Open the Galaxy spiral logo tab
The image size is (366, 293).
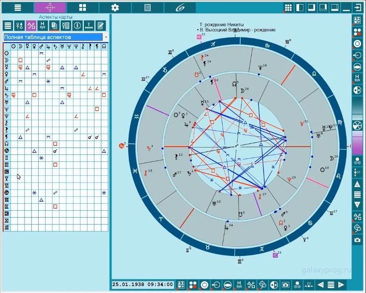pyautogui.click(x=180, y=7)
